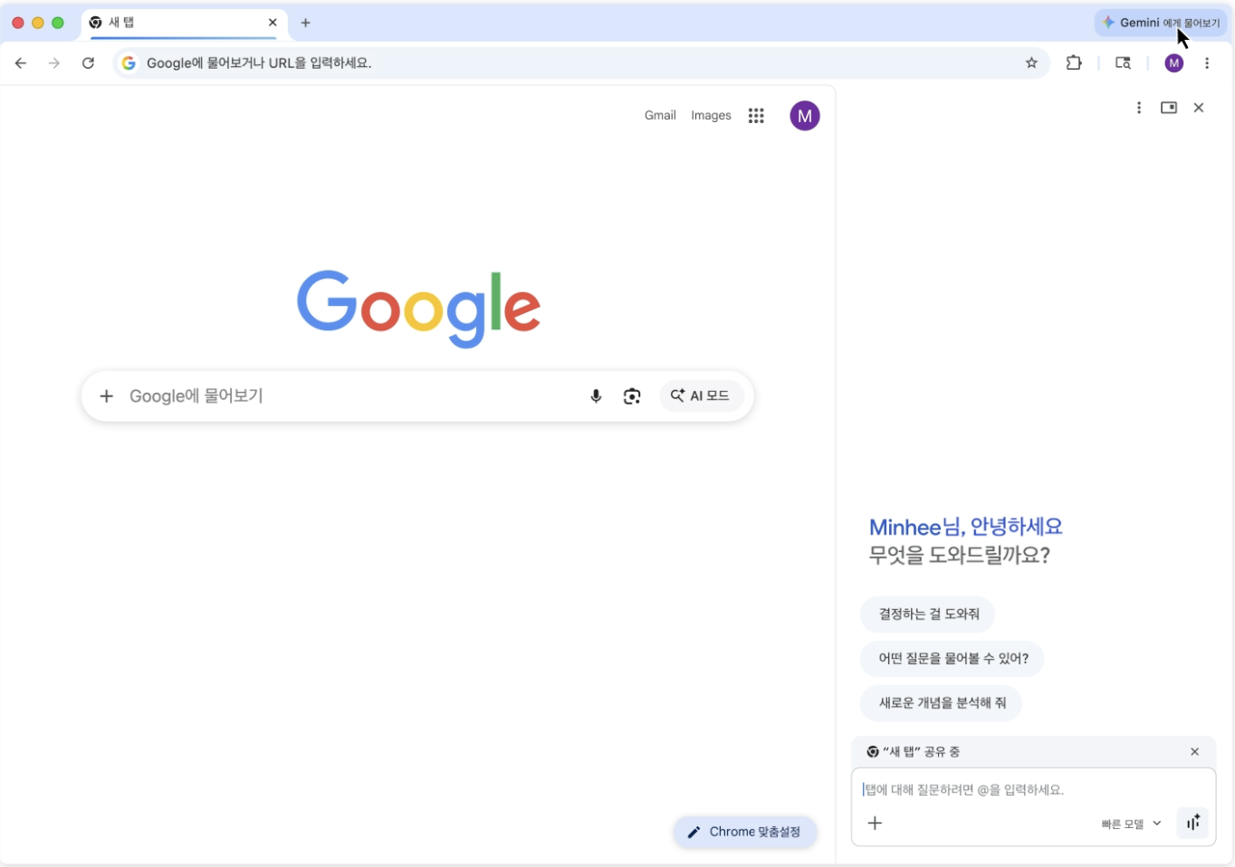Image resolution: width=1235 pixels, height=867 pixels.
Task: Click the plus icon in the Gemini input bar
Action: [875, 823]
